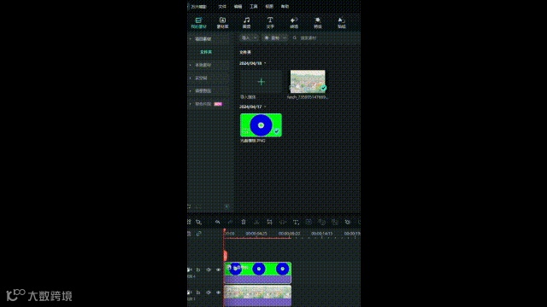The height and width of the screenshot is (307, 547).
Task: Select the green screen disc PNG thumbnail
Action: [261, 125]
